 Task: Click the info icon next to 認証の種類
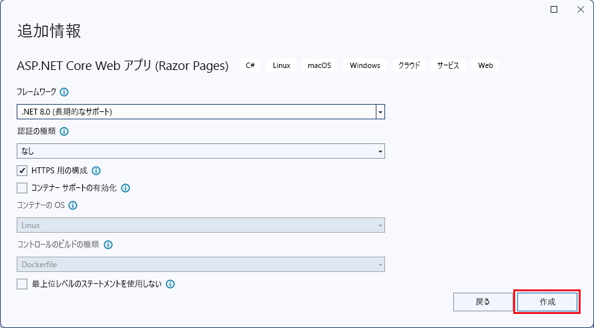click(x=64, y=131)
